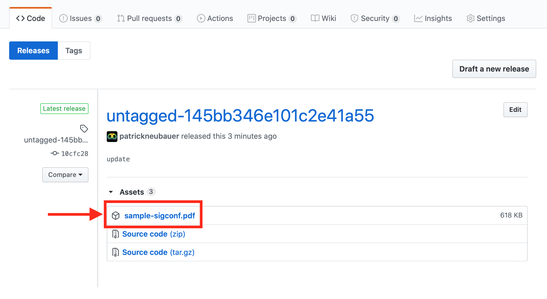Download sample-sigconf.pdf asset
Viewport: 547px width, 299px height.
click(x=159, y=216)
